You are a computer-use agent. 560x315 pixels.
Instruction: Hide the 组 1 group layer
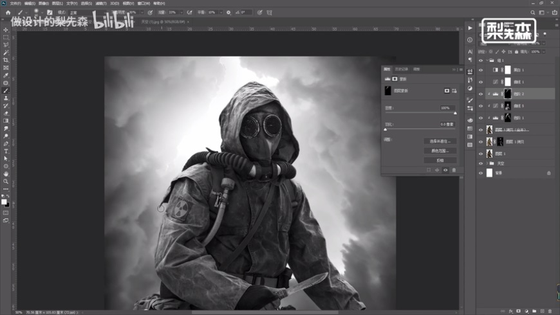pyautogui.click(x=481, y=60)
